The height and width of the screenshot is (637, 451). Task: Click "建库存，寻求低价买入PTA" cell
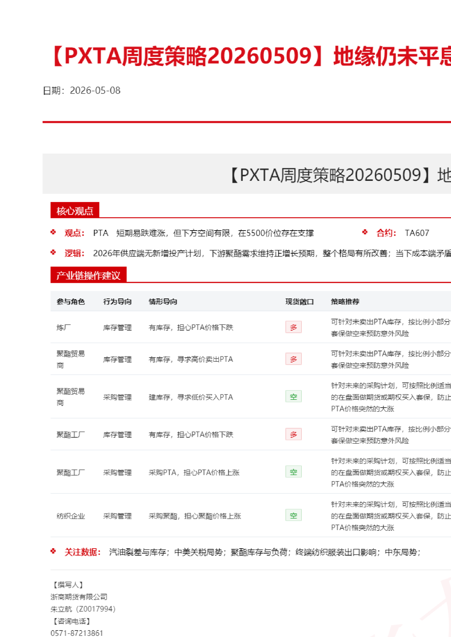[191, 397]
